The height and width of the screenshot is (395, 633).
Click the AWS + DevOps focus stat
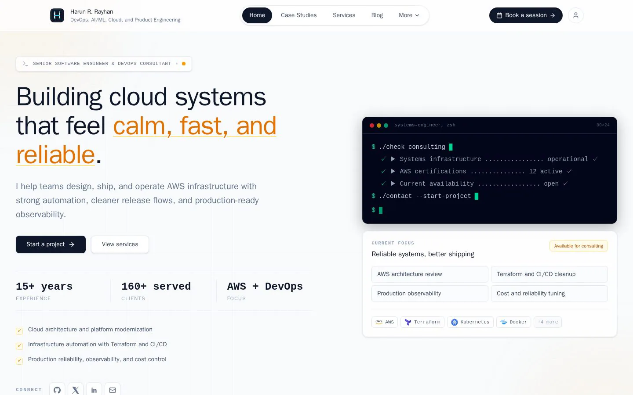[x=265, y=291]
